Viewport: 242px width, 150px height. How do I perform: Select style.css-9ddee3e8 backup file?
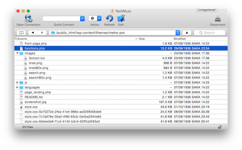62,121
